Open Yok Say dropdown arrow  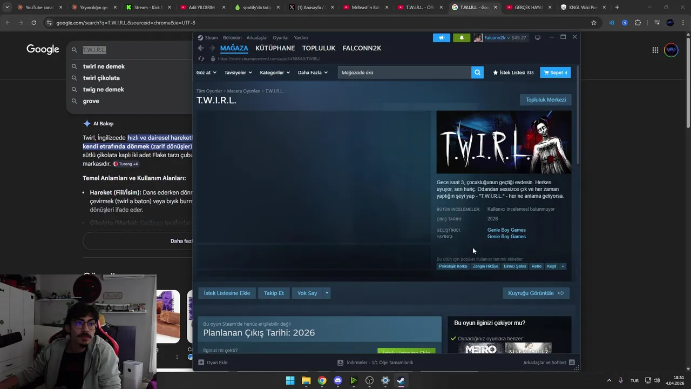327,293
